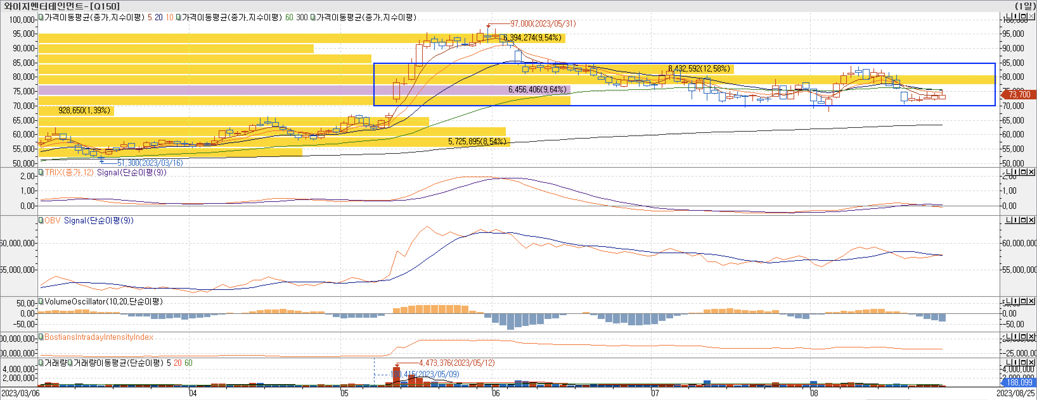Close the TRIX indicator pane

(1031, 172)
